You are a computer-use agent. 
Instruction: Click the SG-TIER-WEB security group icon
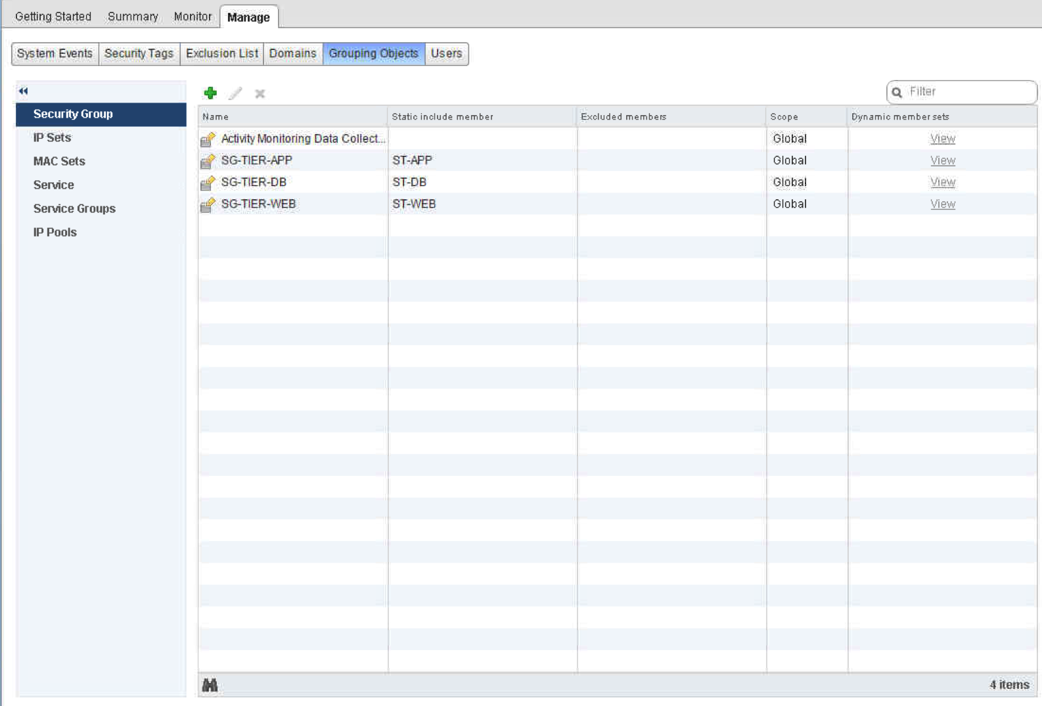[x=208, y=204]
